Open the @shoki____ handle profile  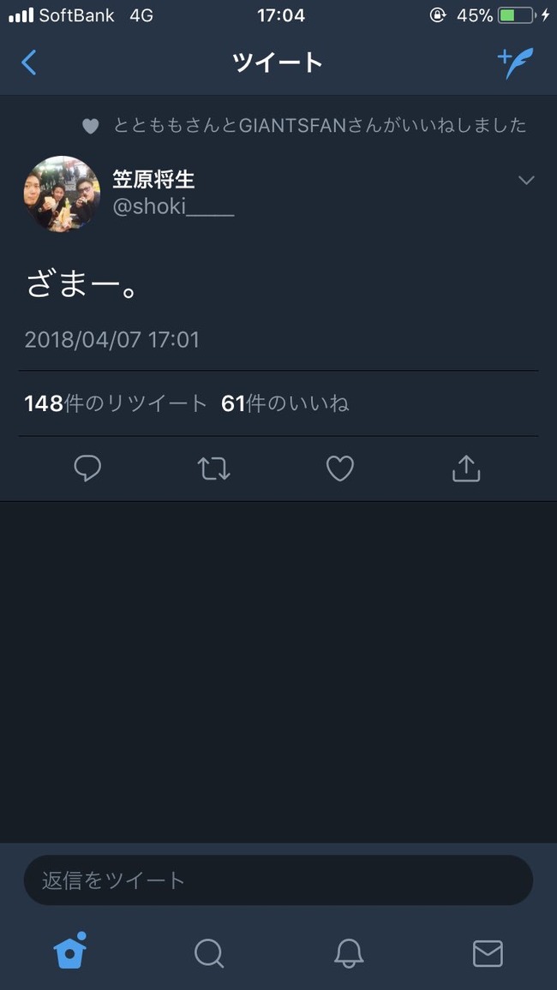click(x=173, y=206)
